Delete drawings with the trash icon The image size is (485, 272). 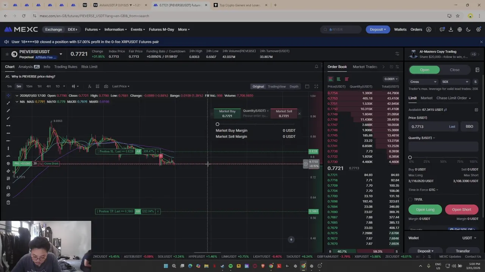[8, 202]
